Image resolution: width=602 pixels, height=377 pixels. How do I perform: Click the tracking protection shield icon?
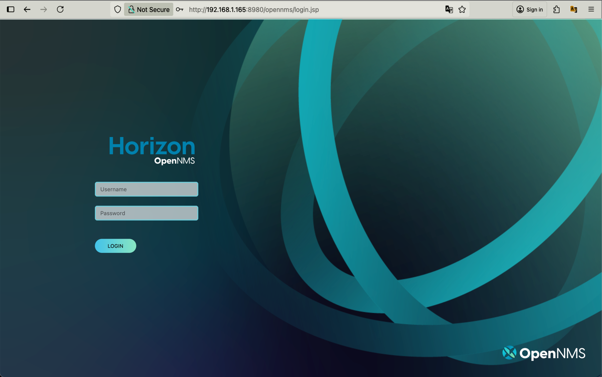(117, 9)
